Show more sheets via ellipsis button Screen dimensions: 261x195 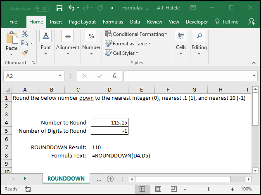coord(99,179)
